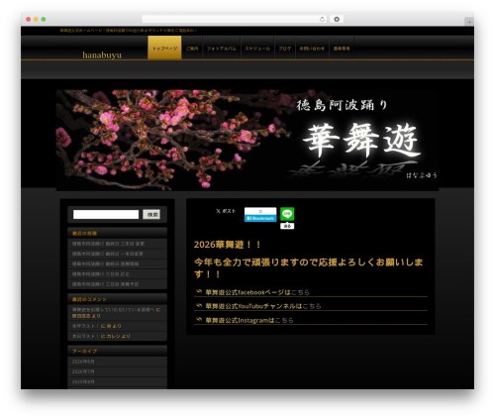Open the スケジュール nav item
The height and width of the screenshot is (419, 495).
tap(257, 49)
